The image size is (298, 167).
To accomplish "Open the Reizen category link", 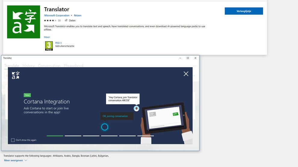I will [x=78, y=15].
